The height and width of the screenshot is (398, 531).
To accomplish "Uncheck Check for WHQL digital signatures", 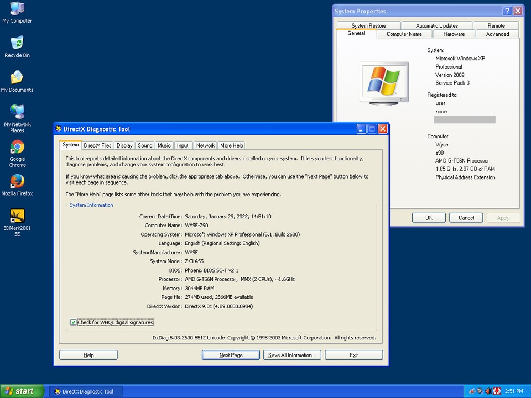I will [x=74, y=322].
